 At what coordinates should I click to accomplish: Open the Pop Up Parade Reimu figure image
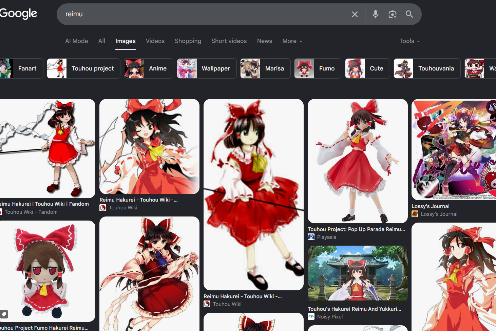coord(358,161)
